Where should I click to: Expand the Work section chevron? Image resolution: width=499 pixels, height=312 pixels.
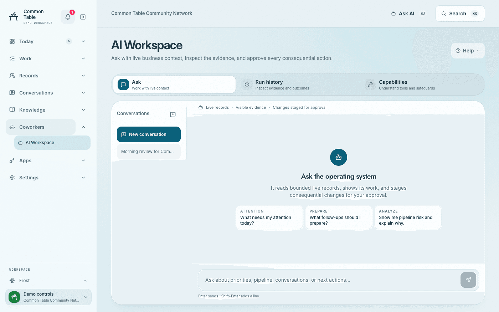pos(83,58)
